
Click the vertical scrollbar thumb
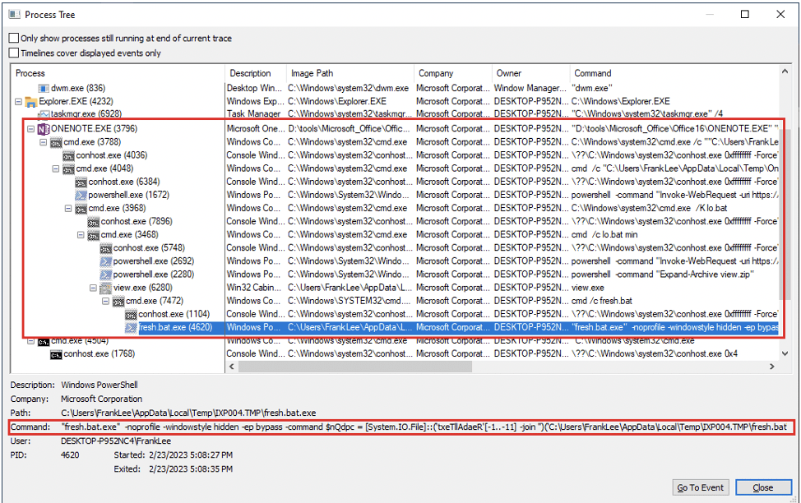785,215
